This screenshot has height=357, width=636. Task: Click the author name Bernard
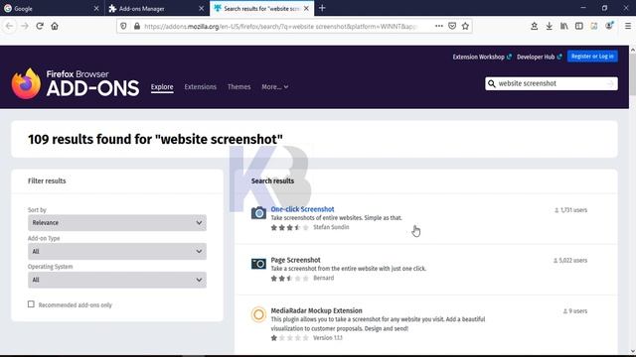[324, 278]
